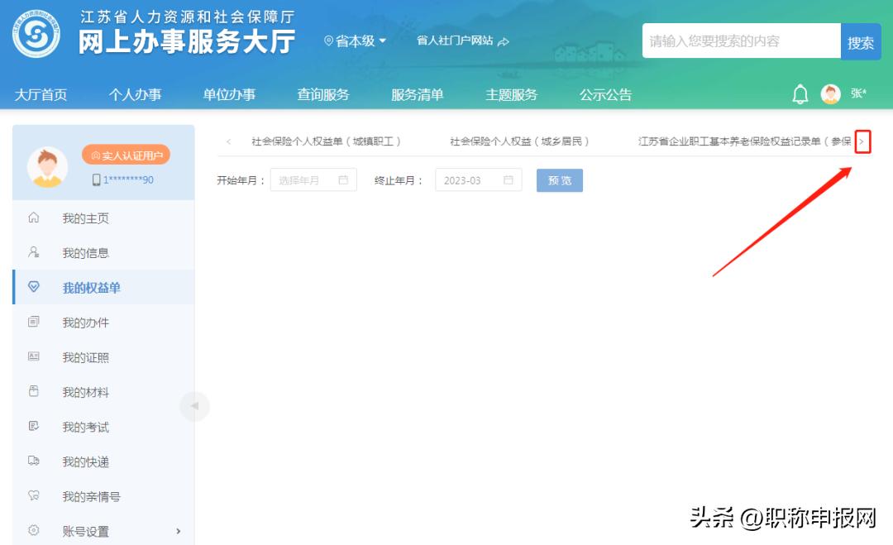Open the 查询服务 menu

click(322, 94)
